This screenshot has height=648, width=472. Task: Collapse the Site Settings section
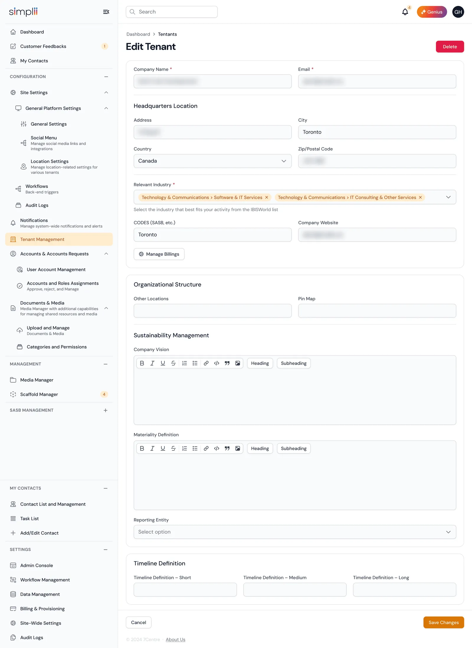(106, 93)
